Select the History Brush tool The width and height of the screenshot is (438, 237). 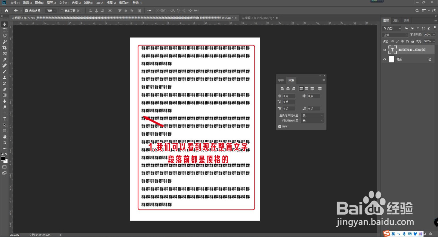click(5, 83)
